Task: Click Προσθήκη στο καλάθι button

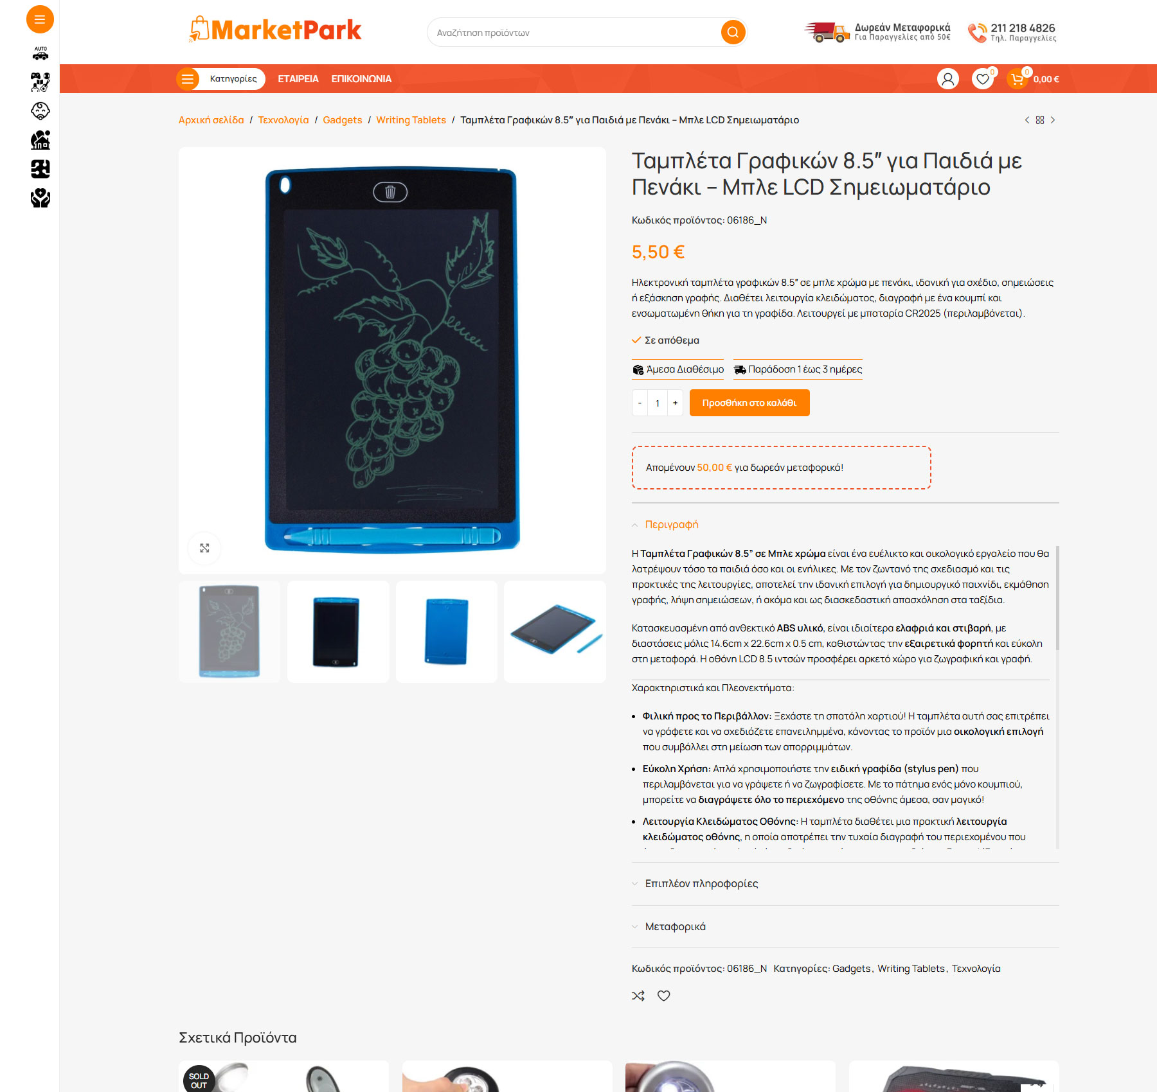Action: tap(749, 403)
